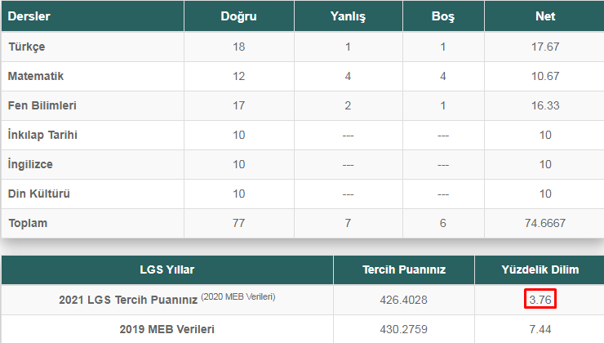Click the Toplam net value 74.6667
This screenshot has width=604, height=343.
(x=545, y=223)
